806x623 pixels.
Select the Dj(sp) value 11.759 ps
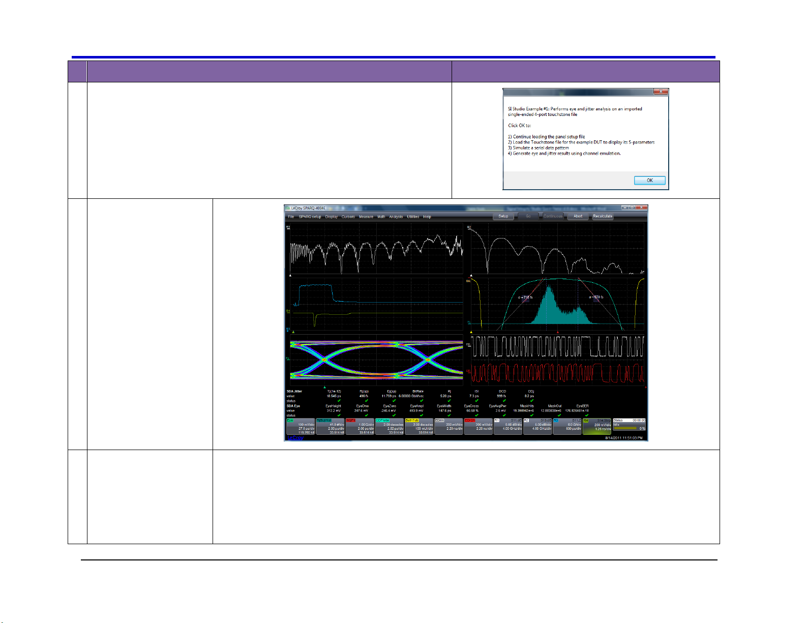(x=389, y=396)
